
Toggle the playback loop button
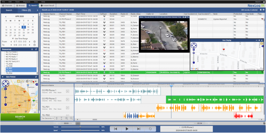tap(150, 129)
